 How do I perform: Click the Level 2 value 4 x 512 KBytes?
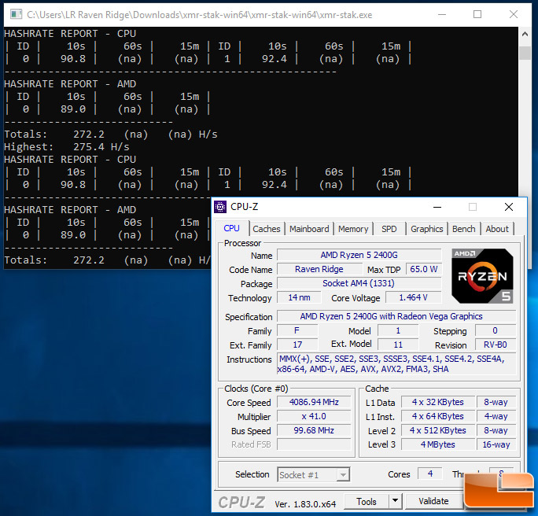[x=438, y=430]
